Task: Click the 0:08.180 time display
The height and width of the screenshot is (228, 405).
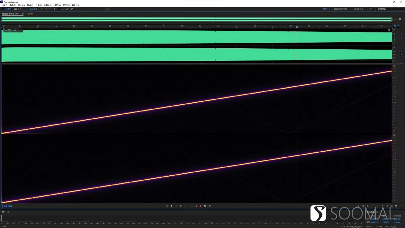Action: pyautogui.click(x=7, y=206)
